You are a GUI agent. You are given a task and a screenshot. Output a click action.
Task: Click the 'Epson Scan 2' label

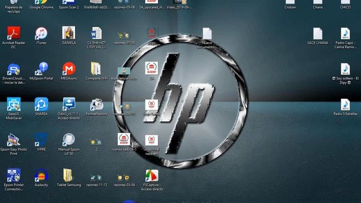tap(69, 7)
